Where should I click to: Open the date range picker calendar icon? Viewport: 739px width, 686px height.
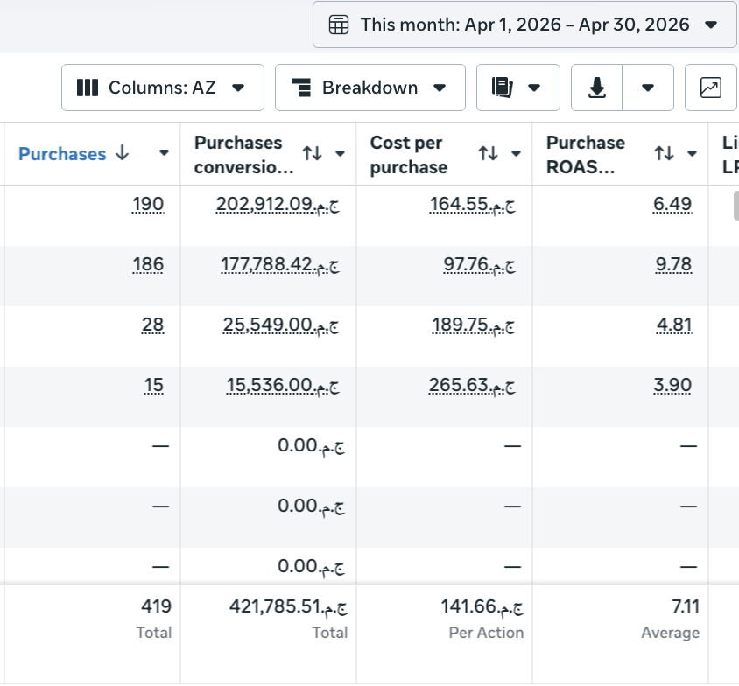tap(338, 24)
